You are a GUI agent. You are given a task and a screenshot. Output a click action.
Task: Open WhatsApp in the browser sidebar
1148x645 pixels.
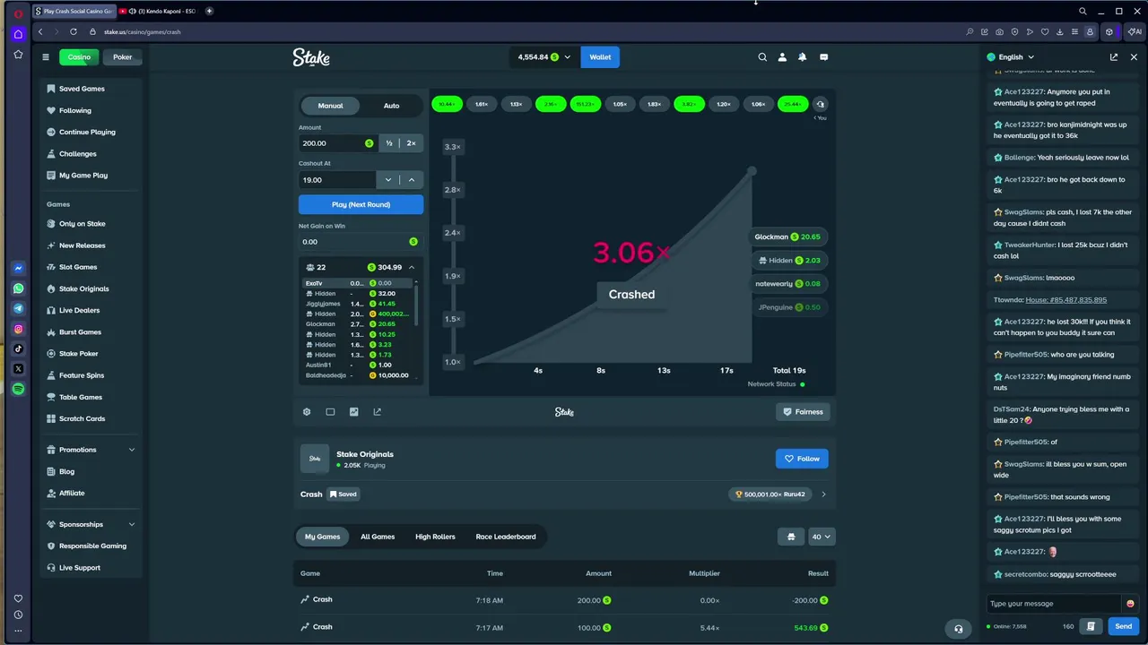[x=18, y=288]
